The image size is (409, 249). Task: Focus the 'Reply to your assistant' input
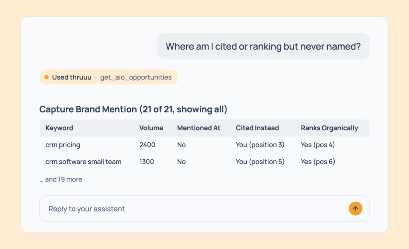pyautogui.click(x=204, y=209)
